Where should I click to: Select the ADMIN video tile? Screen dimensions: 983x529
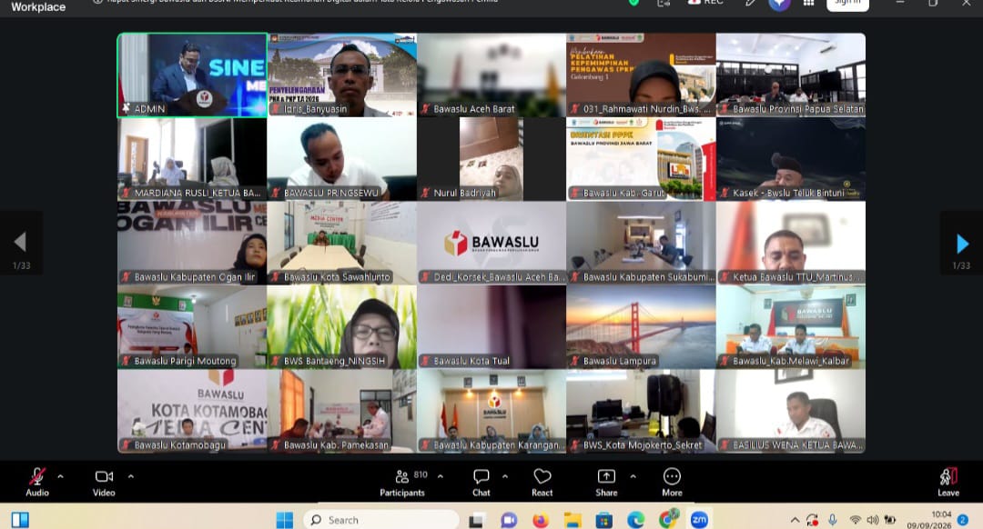tap(192, 75)
